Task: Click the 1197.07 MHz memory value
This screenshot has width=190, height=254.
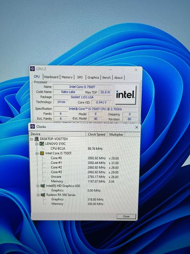Action: point(96,181)
